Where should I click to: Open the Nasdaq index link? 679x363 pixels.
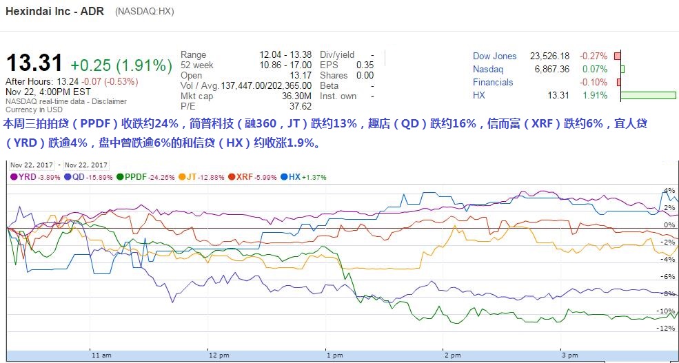tap(488, 69)
